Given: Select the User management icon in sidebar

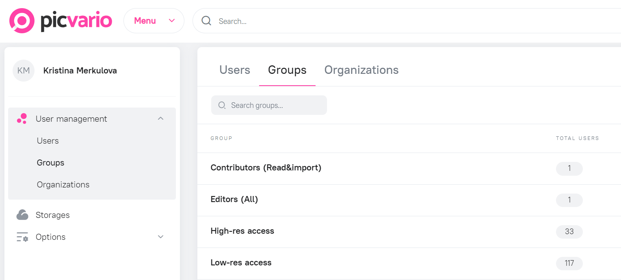Looking at the screenshot, I should (x=22, y=118).
